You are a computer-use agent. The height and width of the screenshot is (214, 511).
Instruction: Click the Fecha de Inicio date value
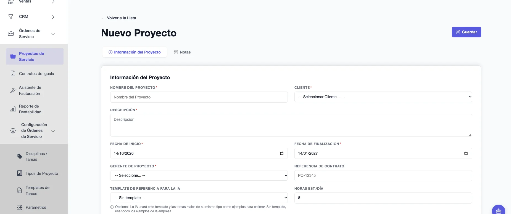click(124, 153)
